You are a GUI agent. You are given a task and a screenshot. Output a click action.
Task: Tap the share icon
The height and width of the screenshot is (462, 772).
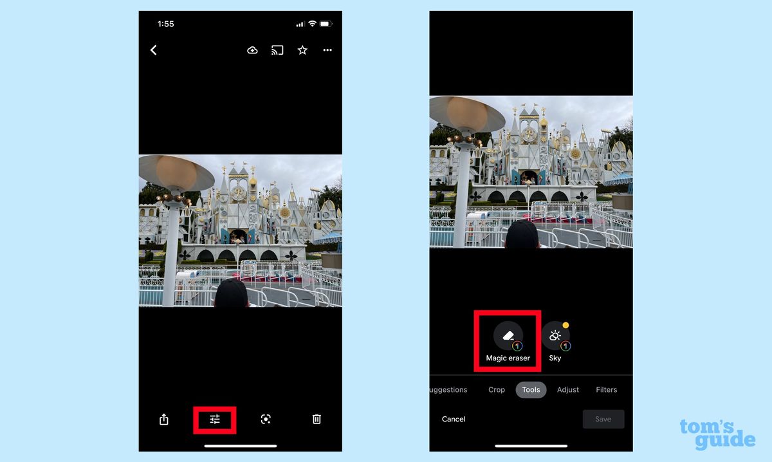point(163,419)
